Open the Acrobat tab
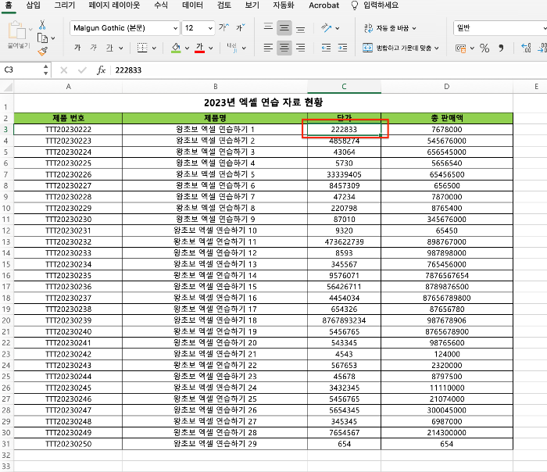This screenshot has height=472, width=547. (324, 5)
